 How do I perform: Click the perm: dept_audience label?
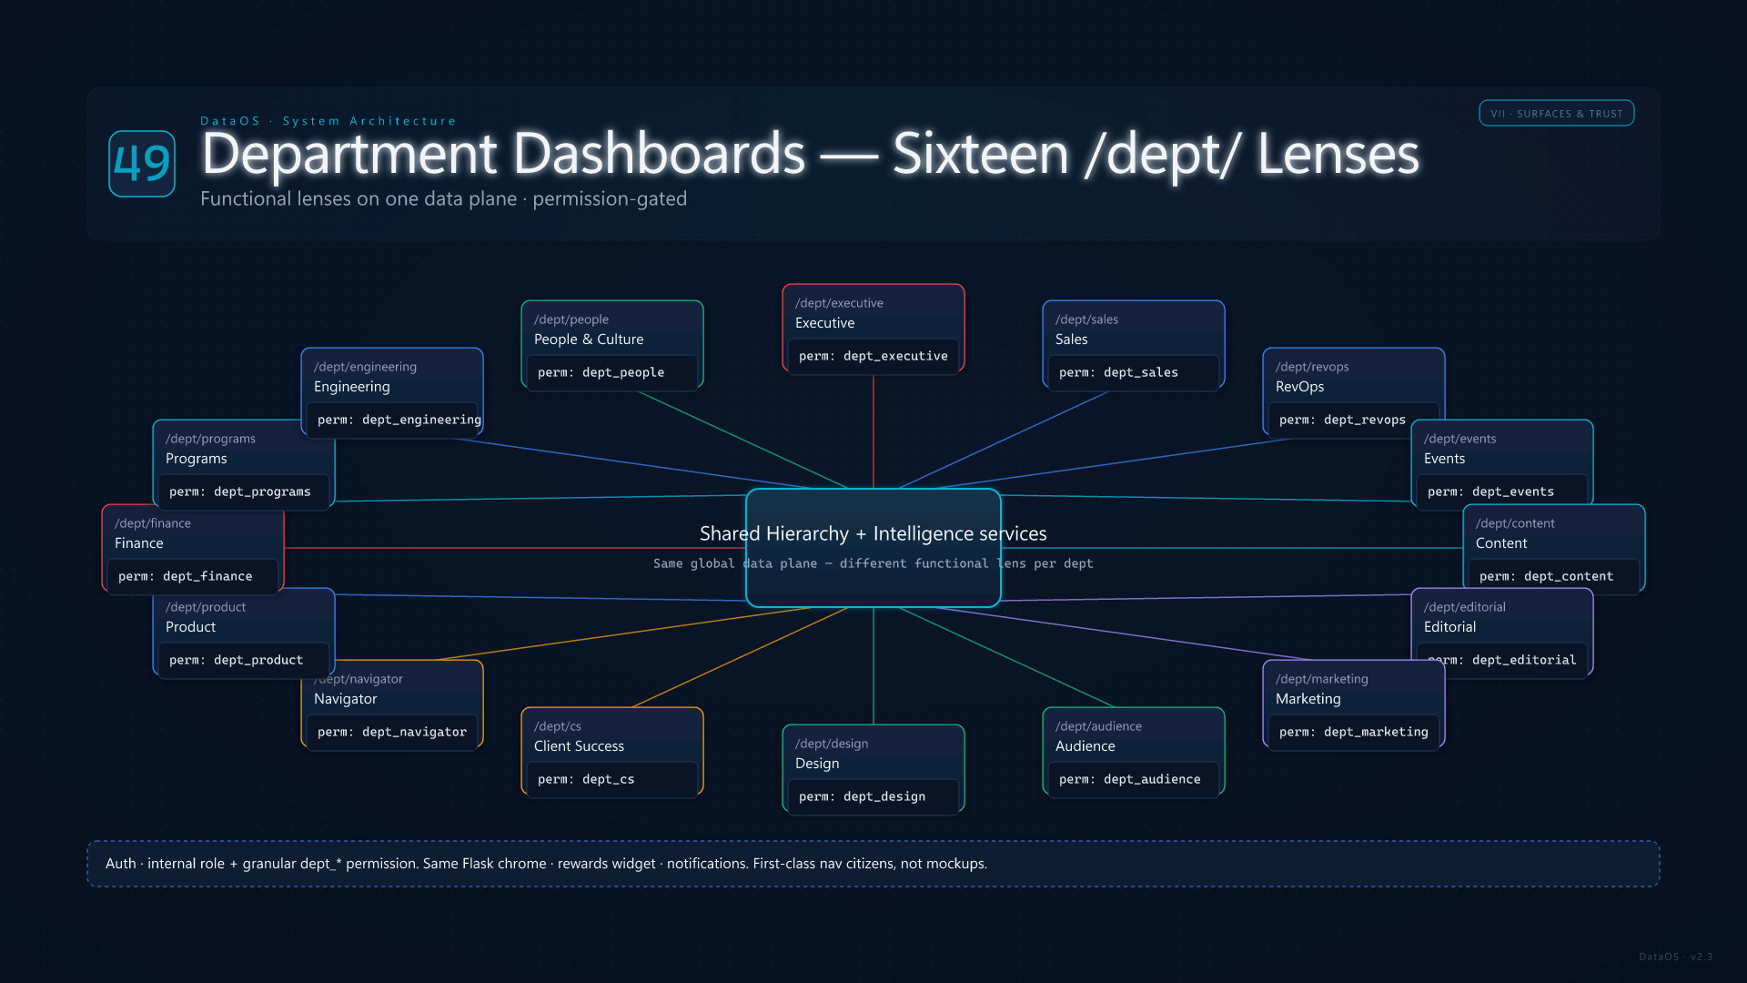coord(1129,779)
